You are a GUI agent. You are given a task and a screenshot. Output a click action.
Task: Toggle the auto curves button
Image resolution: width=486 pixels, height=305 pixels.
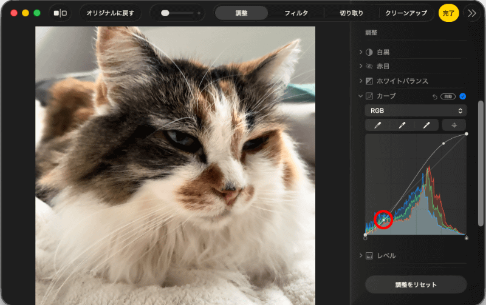coord(448,96)
